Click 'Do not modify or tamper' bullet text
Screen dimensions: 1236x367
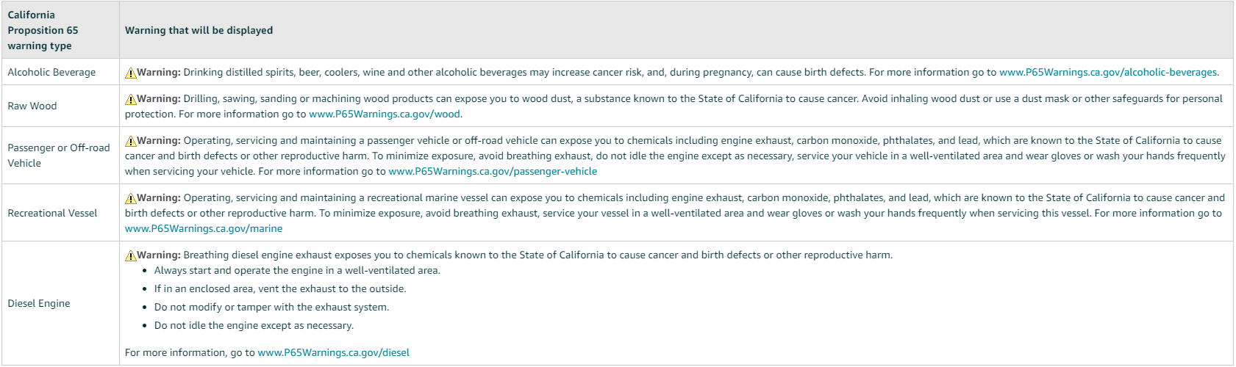tap(271, 308)
